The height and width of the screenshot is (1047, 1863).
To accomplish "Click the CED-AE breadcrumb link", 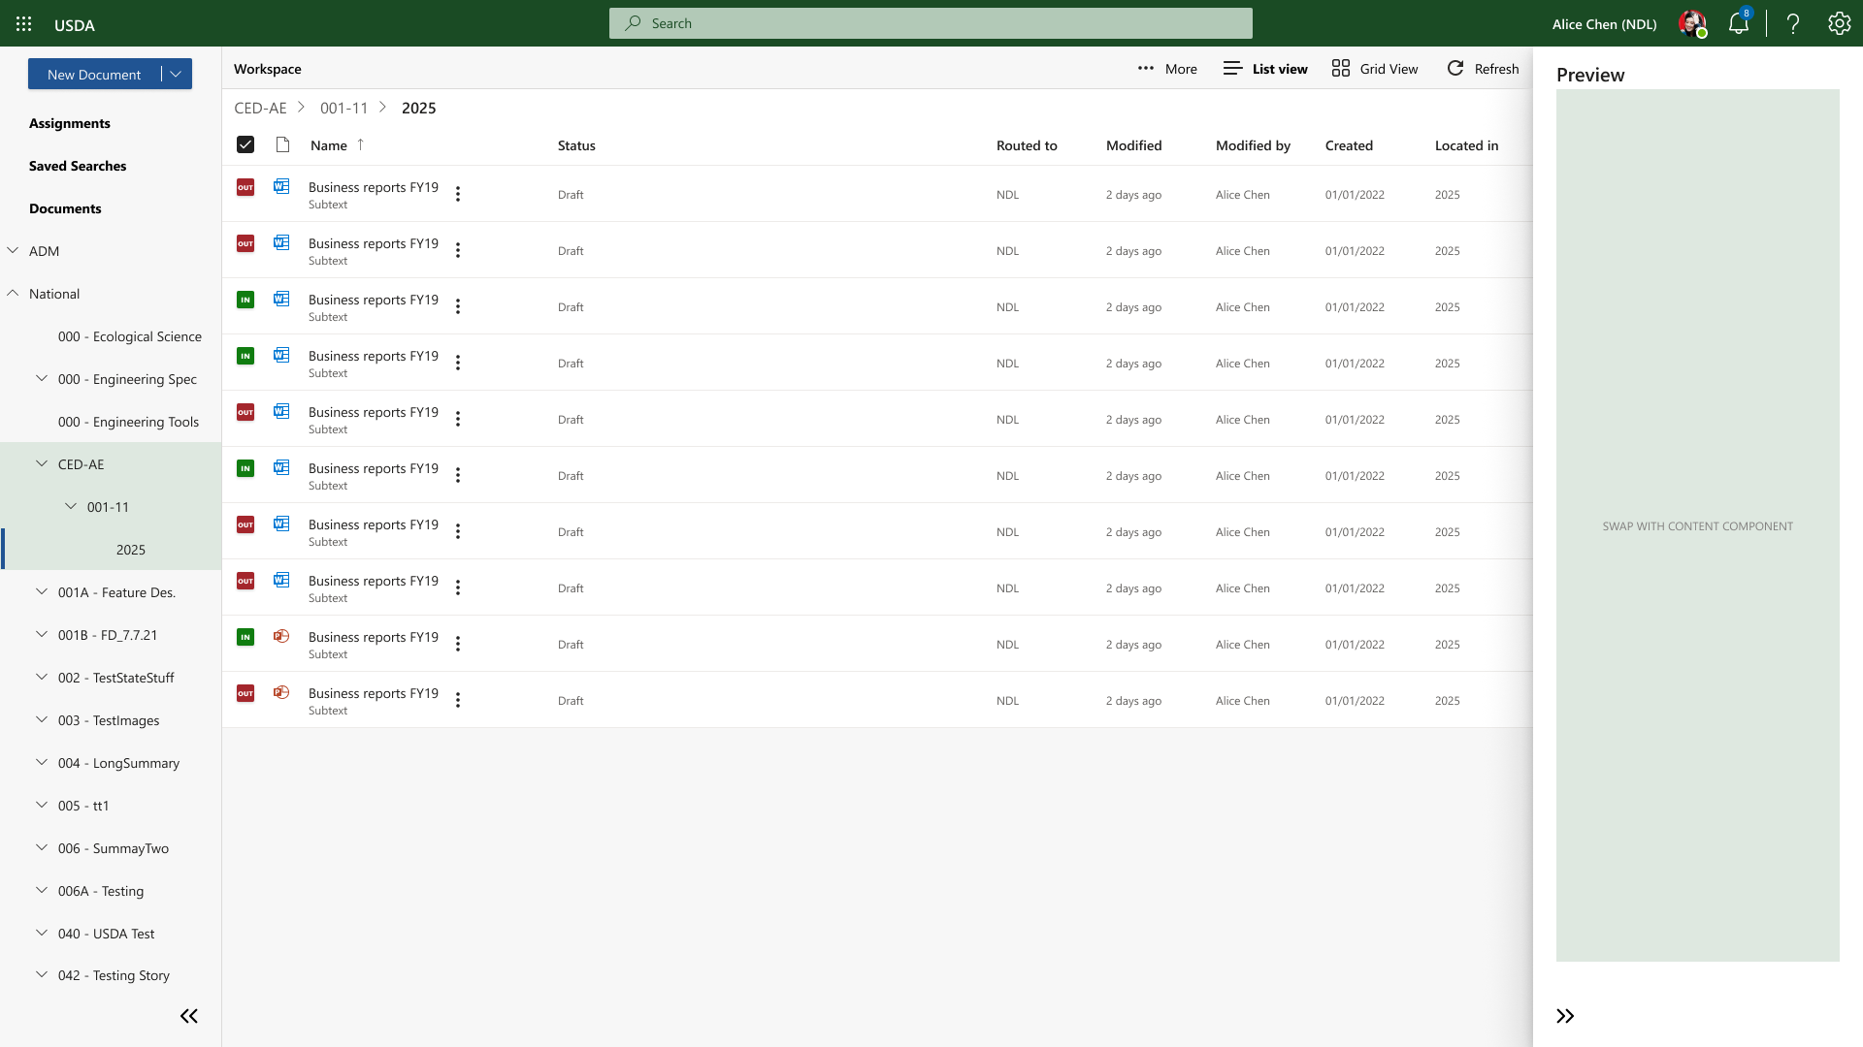I will pyautogui.click(x=260, y=108).
